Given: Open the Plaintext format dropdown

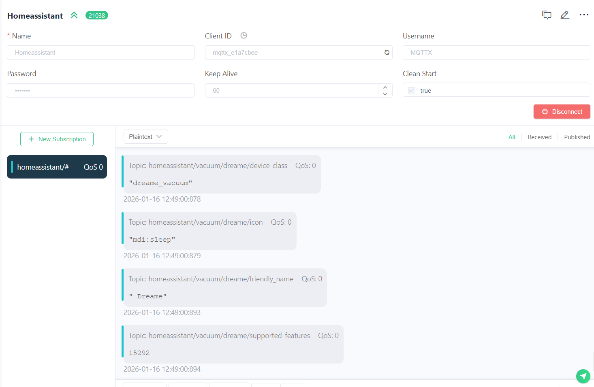Looking at the screenshot, I should [145, 137].
